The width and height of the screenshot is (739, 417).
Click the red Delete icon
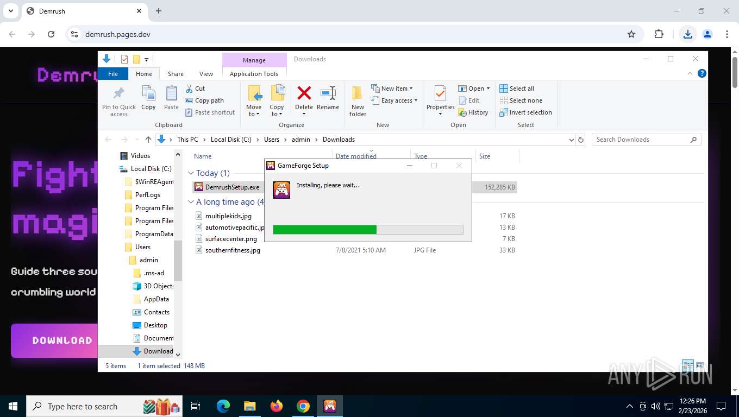[304, 93]
